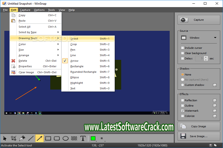Click the Copy Image button
Viewport: 223px width, 148px height.
(x=199, y=126)
